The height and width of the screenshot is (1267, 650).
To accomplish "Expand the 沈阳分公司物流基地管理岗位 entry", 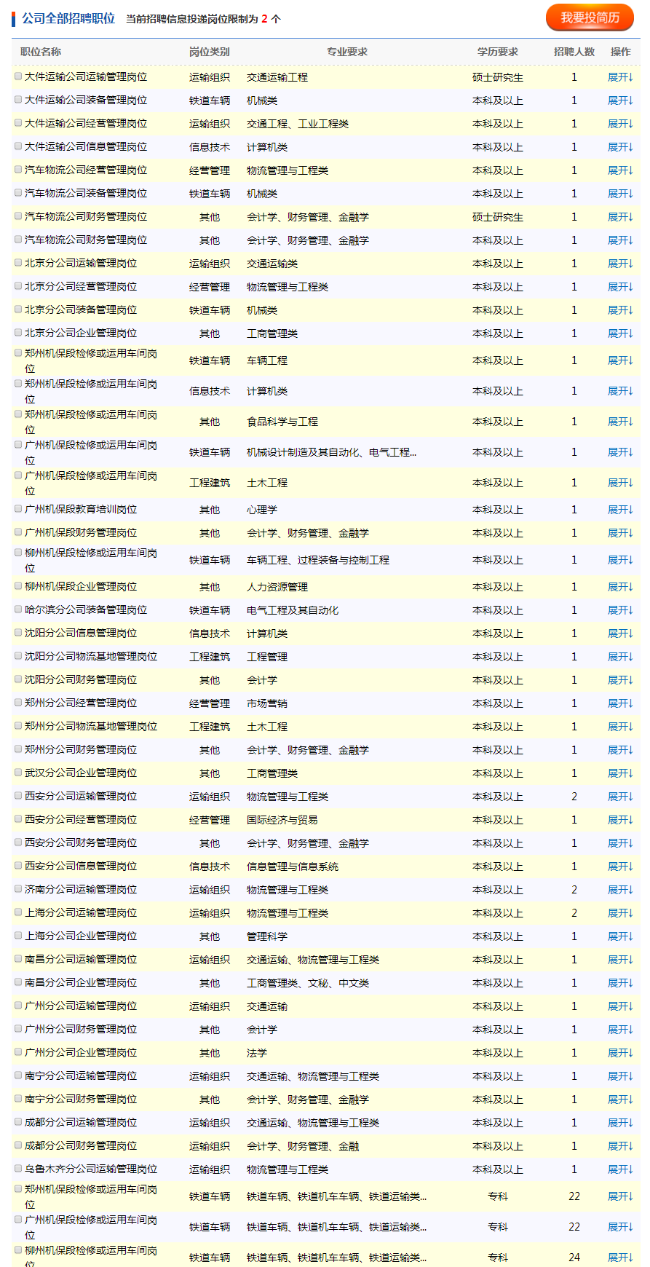I will 620,657.
